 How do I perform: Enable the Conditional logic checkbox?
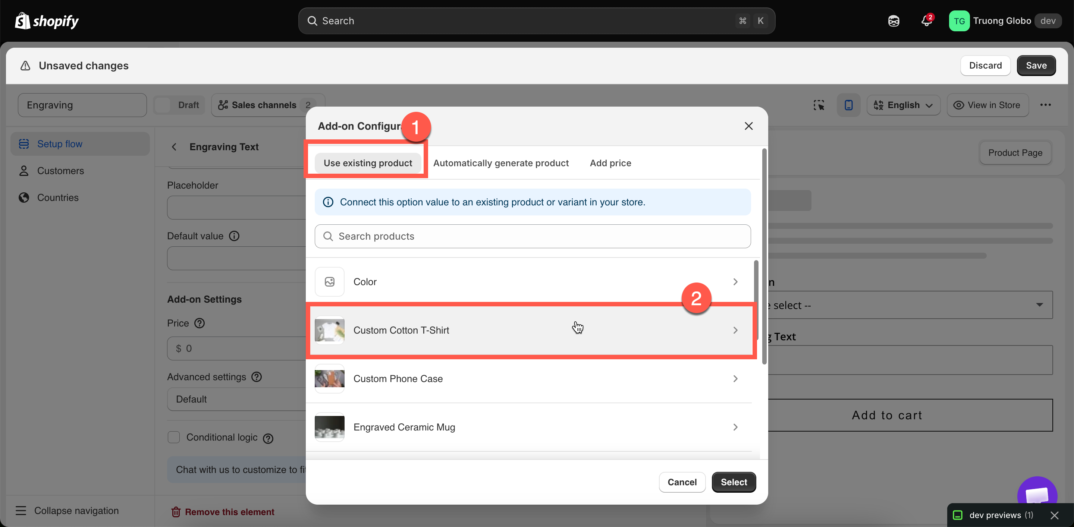point(173,437)
